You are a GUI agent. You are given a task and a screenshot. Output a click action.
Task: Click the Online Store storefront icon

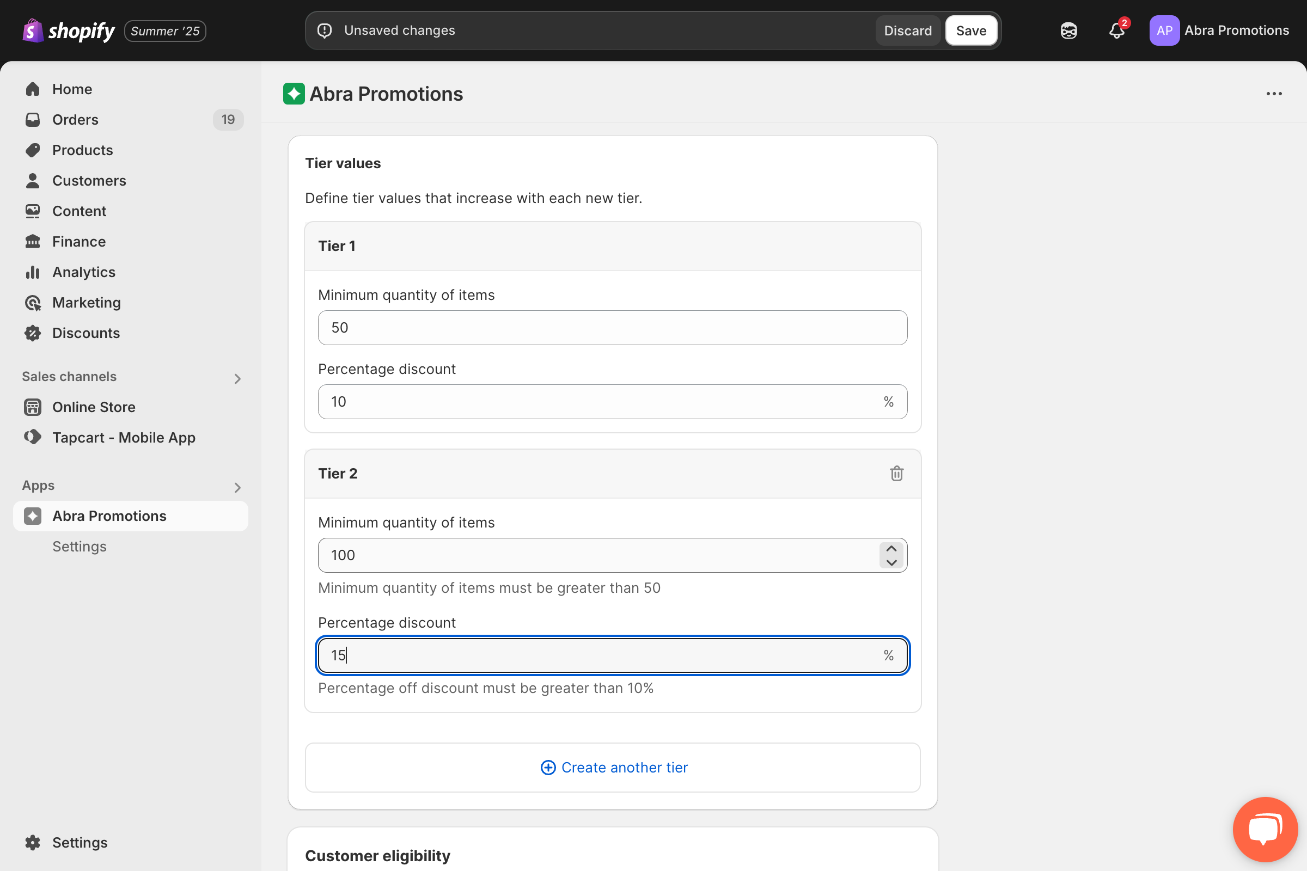coord(33,407)
